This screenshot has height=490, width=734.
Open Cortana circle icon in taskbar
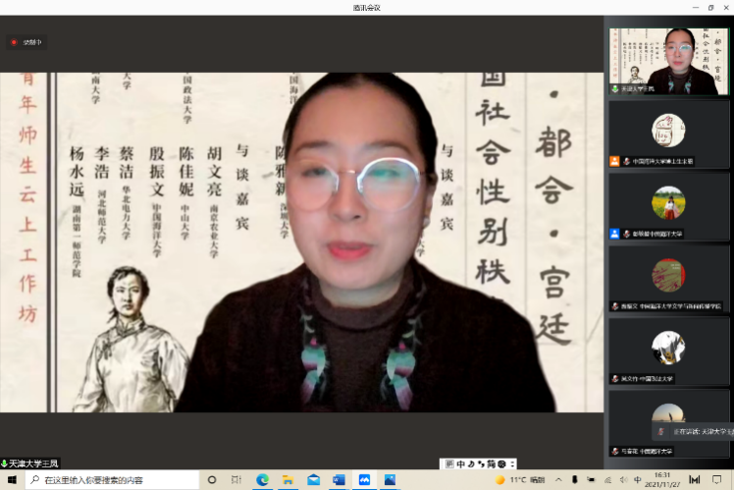pyautogui.click(x=212, y=480)
